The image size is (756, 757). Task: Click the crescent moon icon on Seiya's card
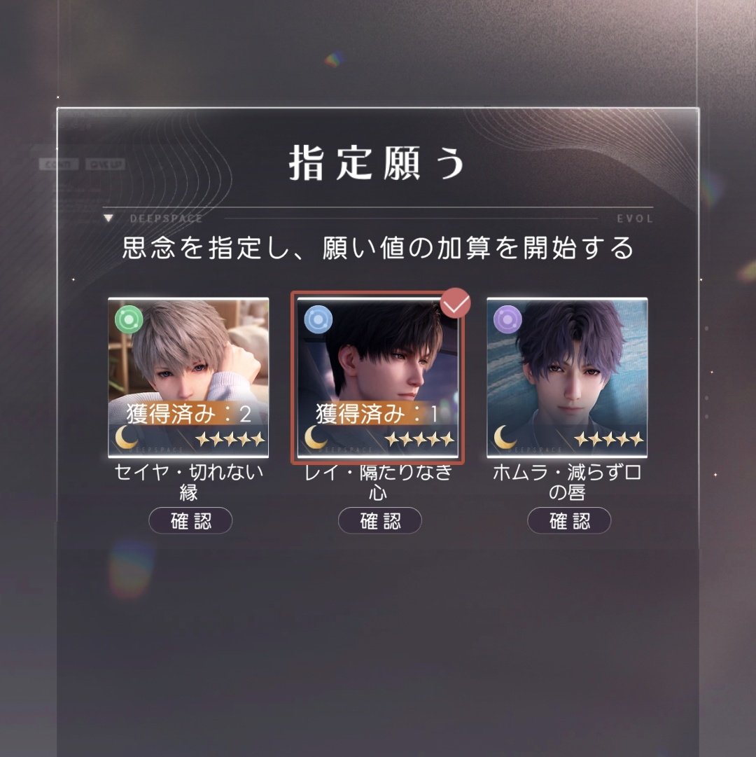pos(127,437)
